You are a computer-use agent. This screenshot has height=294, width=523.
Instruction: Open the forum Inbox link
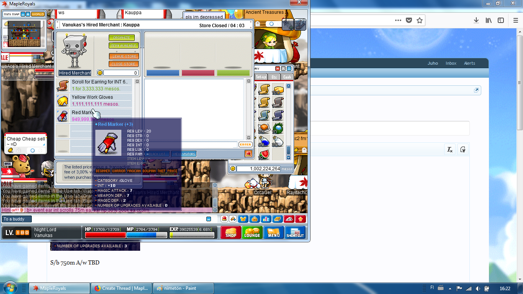click(x=451, y=63)
